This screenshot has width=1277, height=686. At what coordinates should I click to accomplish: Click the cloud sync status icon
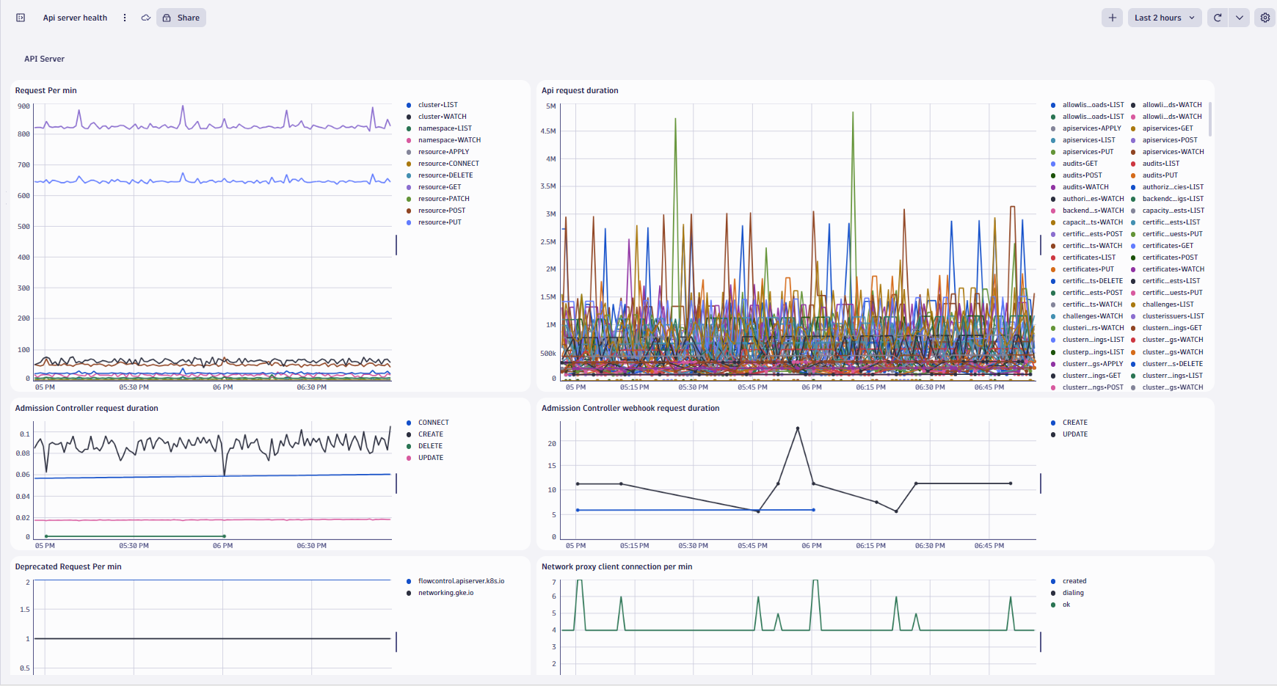pos(146,18)
